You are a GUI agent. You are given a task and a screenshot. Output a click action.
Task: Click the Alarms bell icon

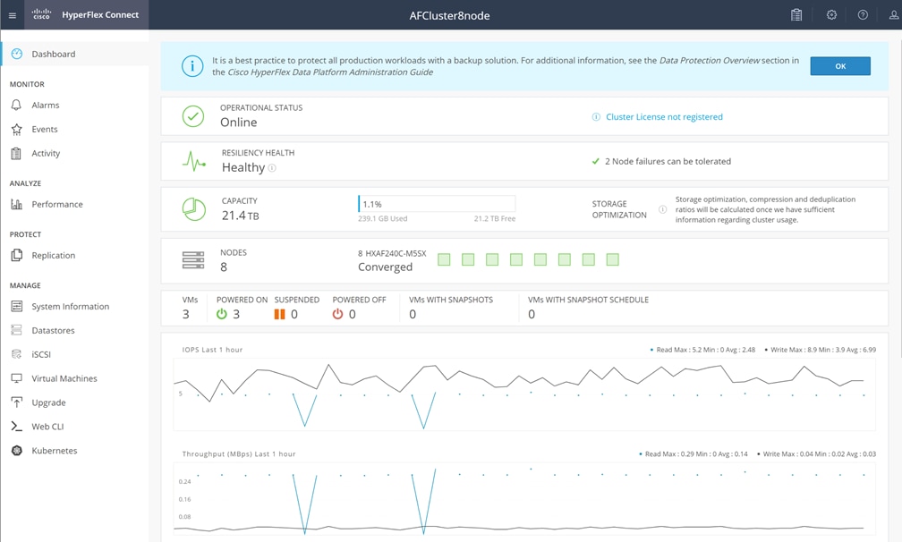[17, 106]
